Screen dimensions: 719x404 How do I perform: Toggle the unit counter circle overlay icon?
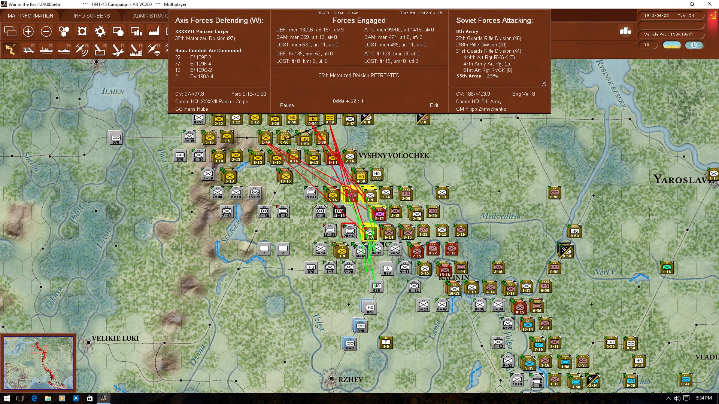118,31
